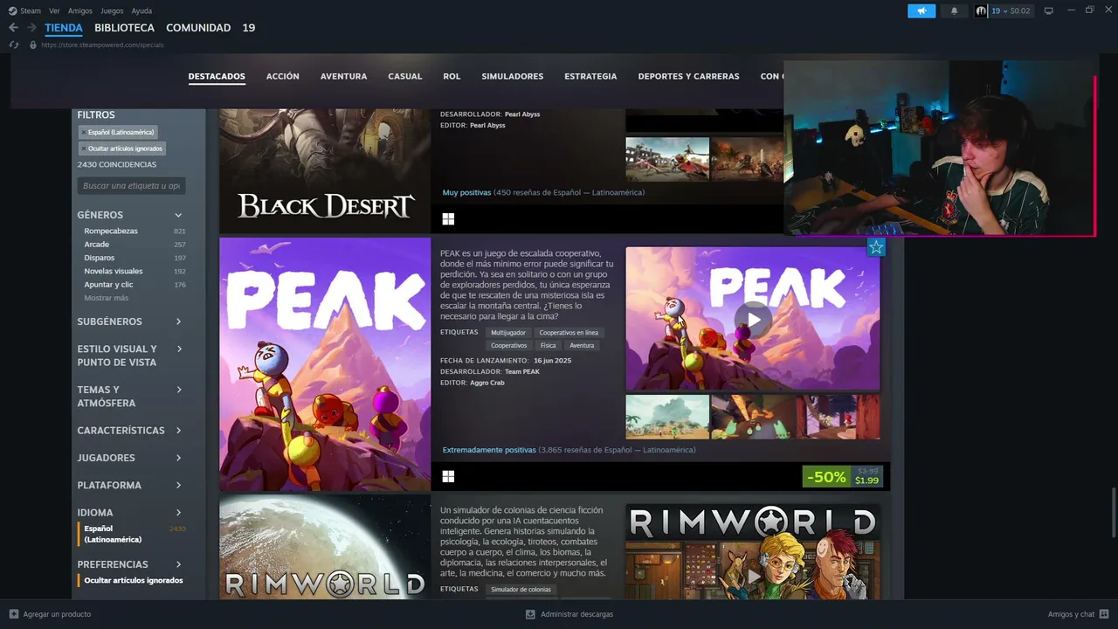Go back with the left arrow
The width and height of the screenshot is (1118, 629).
[13, 28]
